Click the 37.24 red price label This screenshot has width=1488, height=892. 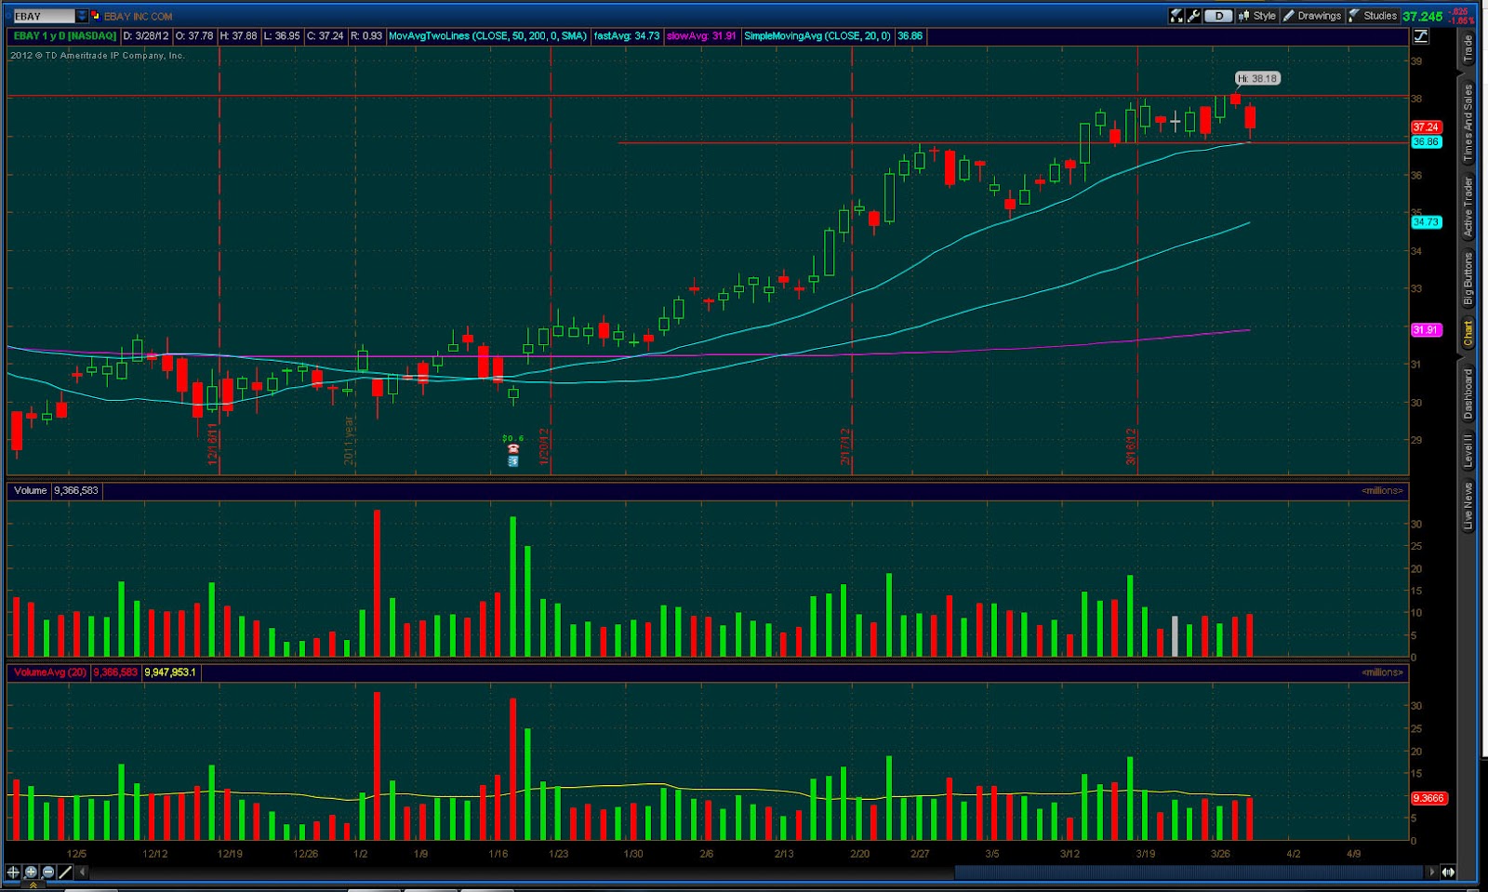tap(1426, 126)
